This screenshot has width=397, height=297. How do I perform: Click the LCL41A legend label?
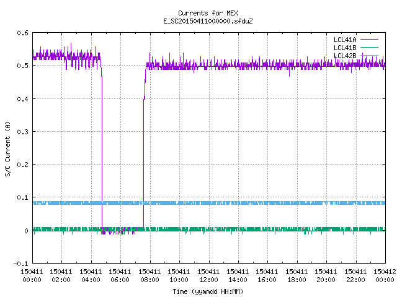[x=345, y=40]
